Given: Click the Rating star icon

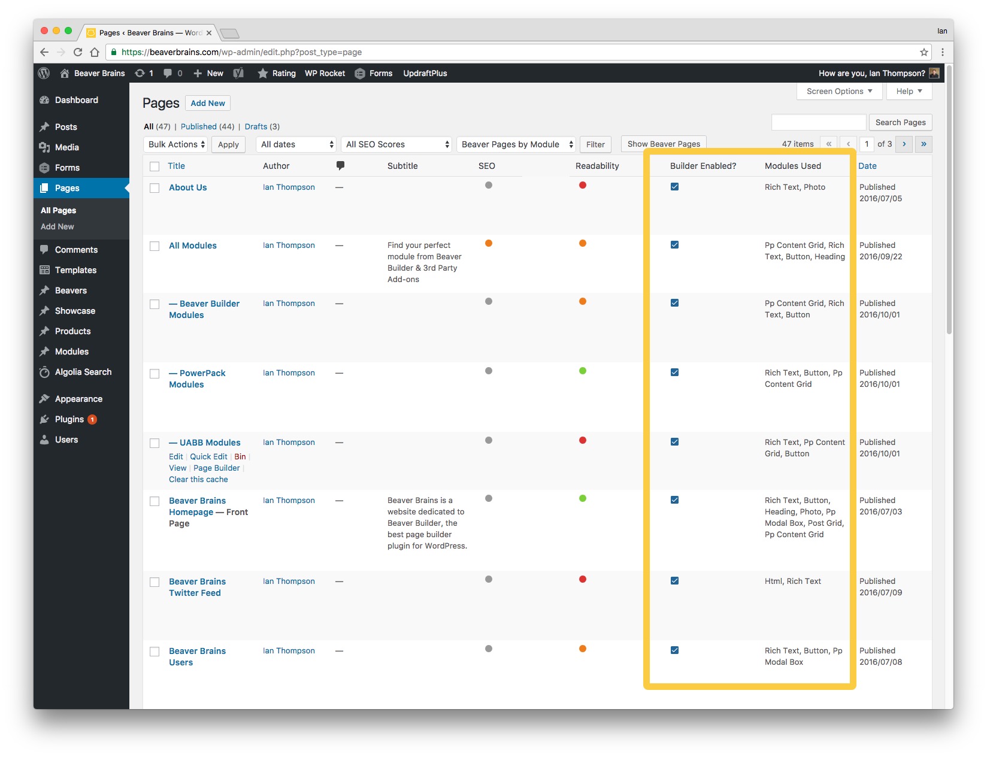Looking at the screenshot, I should click(262, 73).
